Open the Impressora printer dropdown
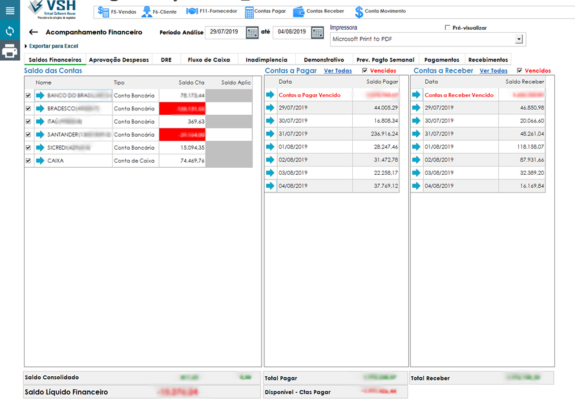575x402 pixels. (519, 39)
